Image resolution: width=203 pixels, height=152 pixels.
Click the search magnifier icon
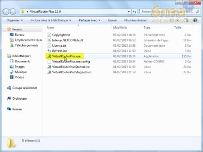coord(198,12)
